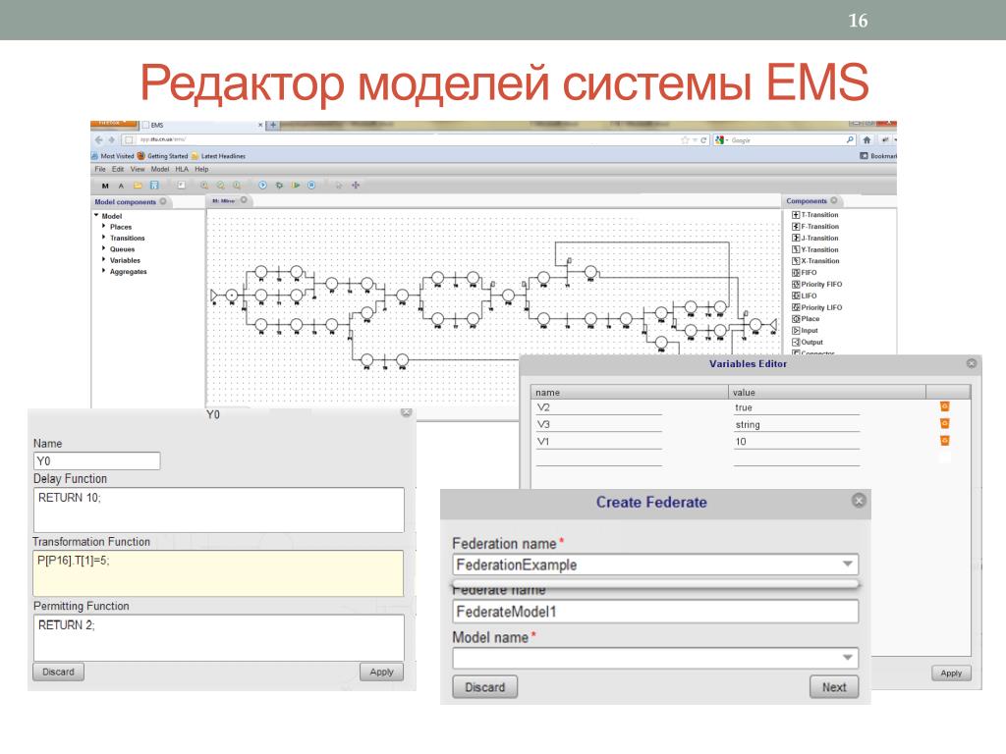Open the File menu
Image resolution: width=1006 pixels, height=754 pixels.
(x=100, y=169)
